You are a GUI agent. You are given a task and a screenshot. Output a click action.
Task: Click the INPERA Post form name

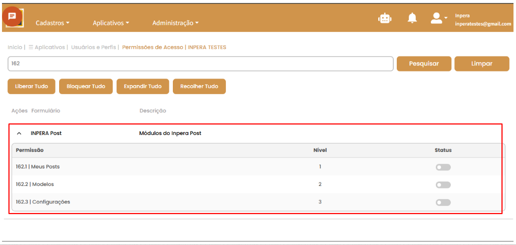pos(46,133)
